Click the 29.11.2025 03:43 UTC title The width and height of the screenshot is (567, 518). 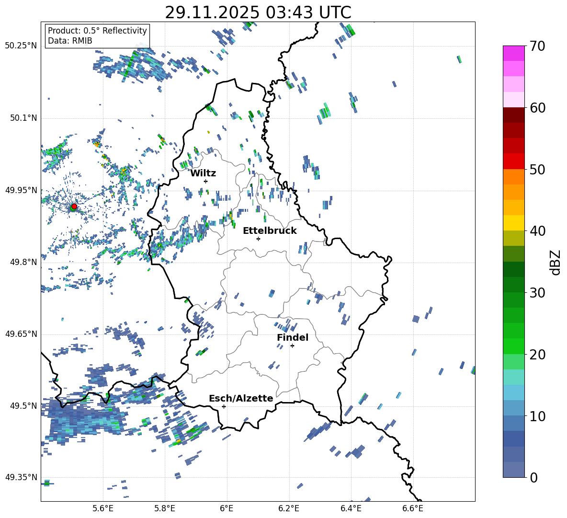tap(258, 12)
